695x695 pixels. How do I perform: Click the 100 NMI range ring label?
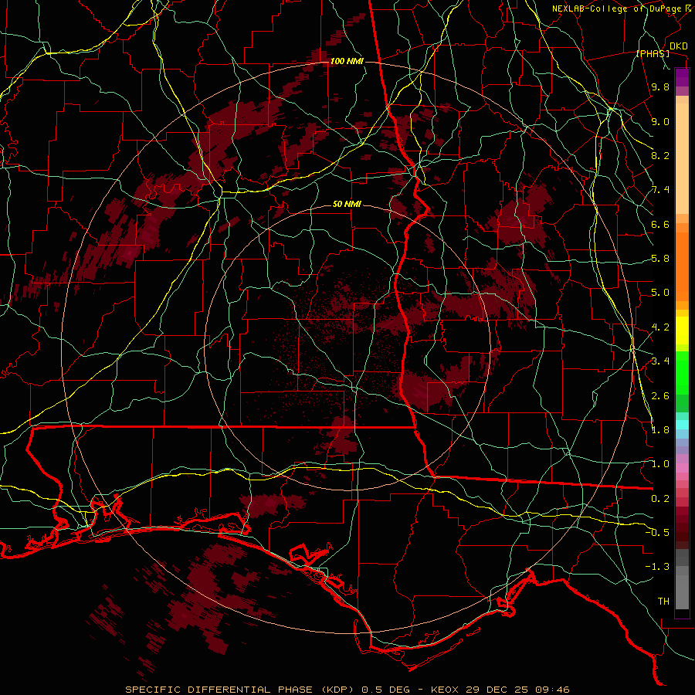pyautogui.click(x=347, y=61)
